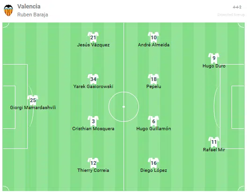Select Rafael Mir's number 11 shirt
This screenshot has height=192, width=247.
pos(214,142)
